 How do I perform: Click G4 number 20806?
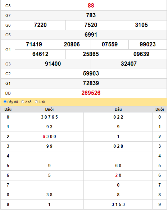point(72,45)
